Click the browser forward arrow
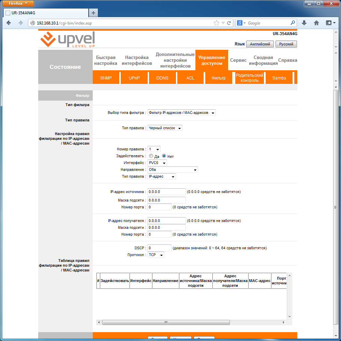341x341 pixels. 21,23
